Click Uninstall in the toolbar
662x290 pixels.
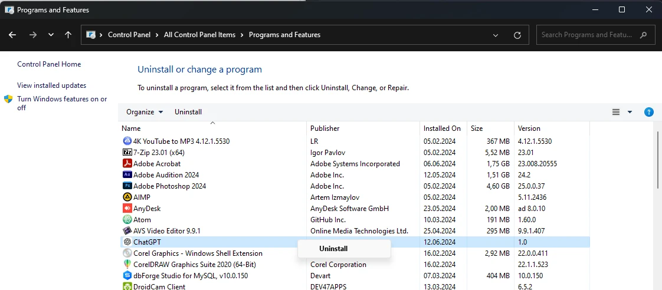point(188,112)
